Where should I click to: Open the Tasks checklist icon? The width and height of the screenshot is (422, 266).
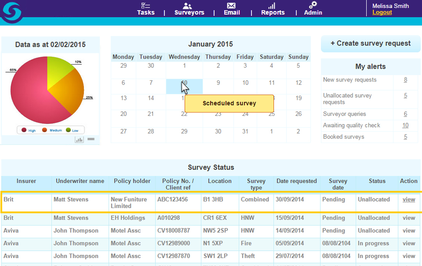(x=145, y=6)
